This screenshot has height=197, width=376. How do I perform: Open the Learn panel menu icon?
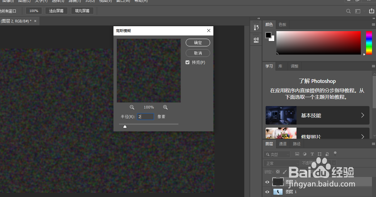point(373,66)
